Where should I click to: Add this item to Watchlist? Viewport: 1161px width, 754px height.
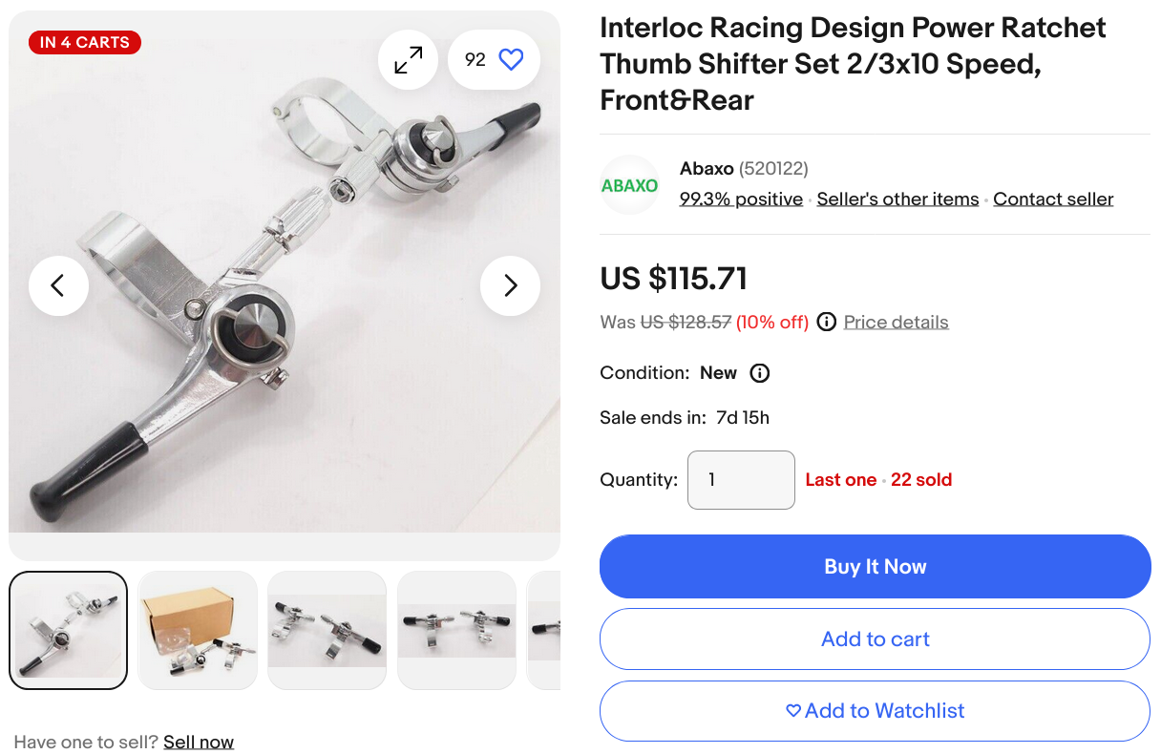[x=875, y=711]
